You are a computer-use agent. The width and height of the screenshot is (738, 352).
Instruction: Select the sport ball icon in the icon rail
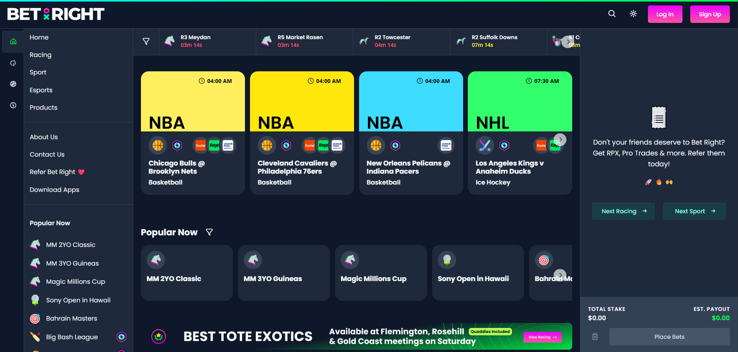coord(13,84)
